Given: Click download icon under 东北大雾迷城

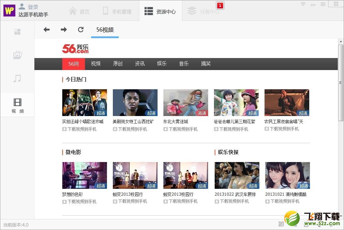Looking at the screenshot, I should [x=165, y=129].
